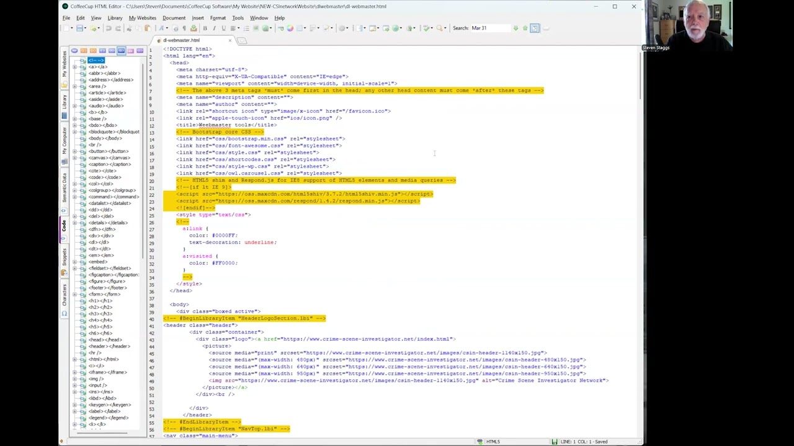Click the HTML5 indicator in the status bar

coord(493,442)
